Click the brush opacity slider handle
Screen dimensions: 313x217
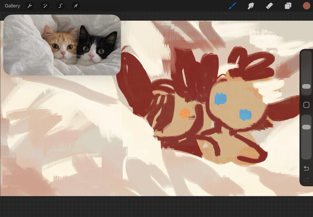pyautogui.click(x=306, y=127)
